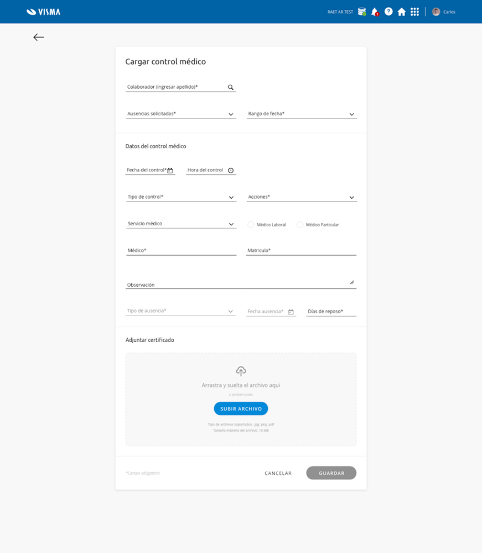
Task: Open the Fecha del control calendar
Action: click(170, 170)
